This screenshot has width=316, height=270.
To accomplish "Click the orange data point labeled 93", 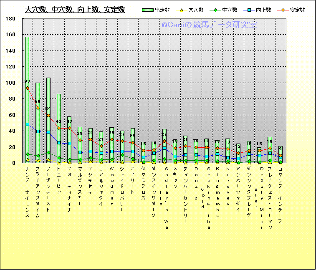I will 28,88.
